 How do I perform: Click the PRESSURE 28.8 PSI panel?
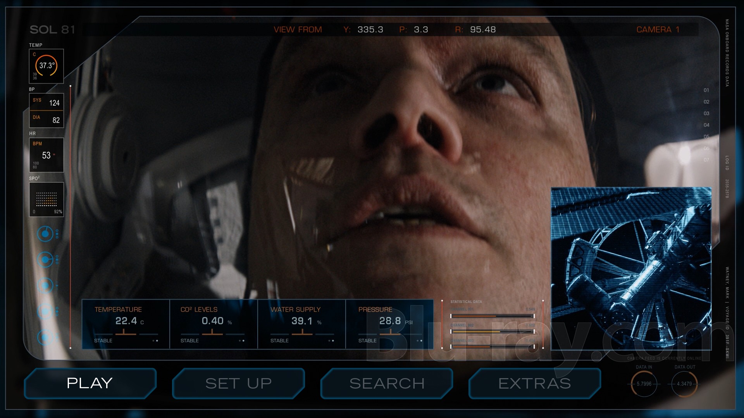389,324
